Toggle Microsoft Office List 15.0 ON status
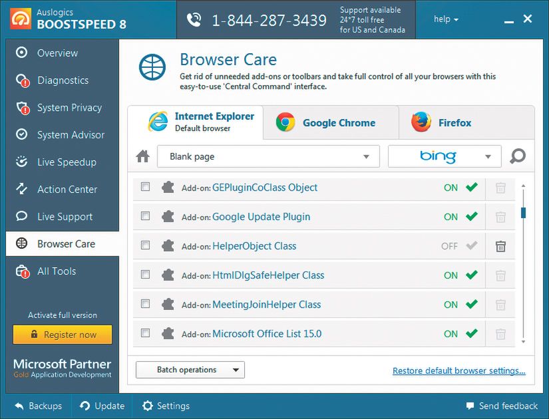Viewport: 549px width, 419px height. (x=460, y=334)
